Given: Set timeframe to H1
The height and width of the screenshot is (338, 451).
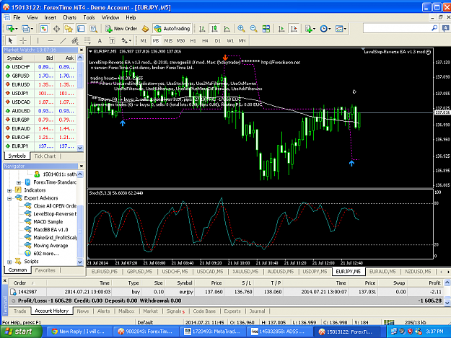Looking at the screenshot, I should click(x=193, y=41).
